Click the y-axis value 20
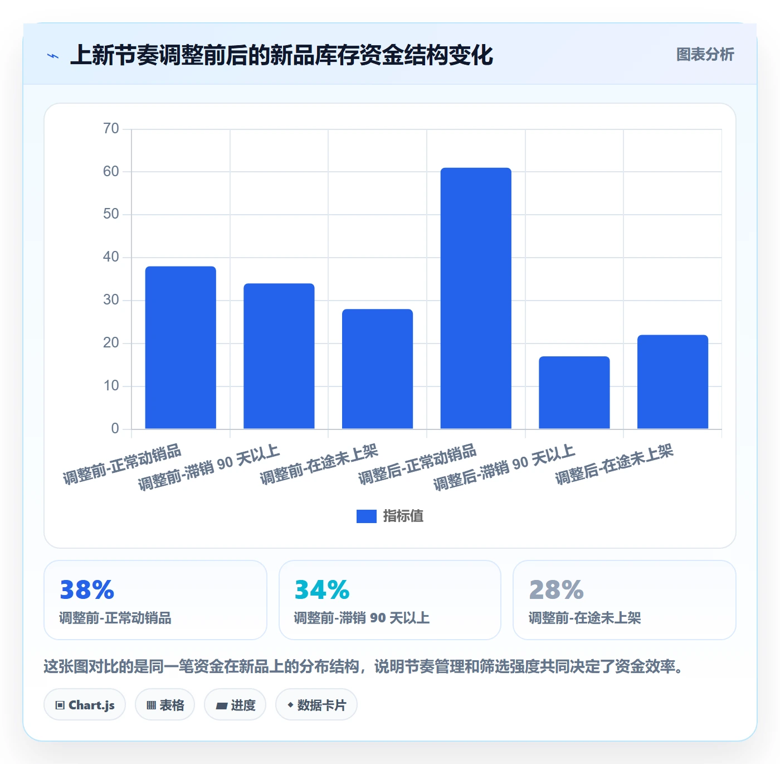The image size is (780, 764). point(111,343)
